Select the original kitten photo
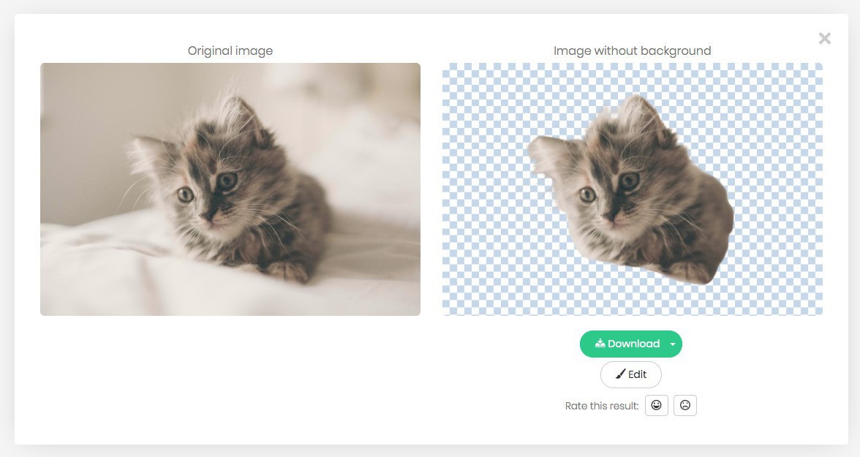This screenshot has height=457, width=860. coord(230,189)
